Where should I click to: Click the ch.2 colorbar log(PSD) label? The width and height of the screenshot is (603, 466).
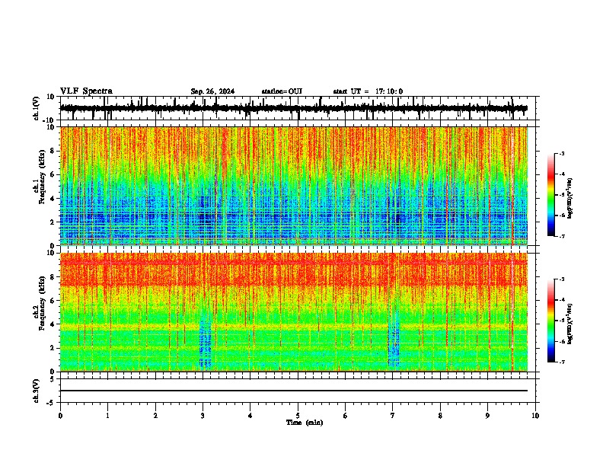569,324
